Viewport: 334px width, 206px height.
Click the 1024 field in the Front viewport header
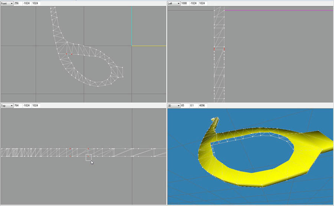pos(36,3)
